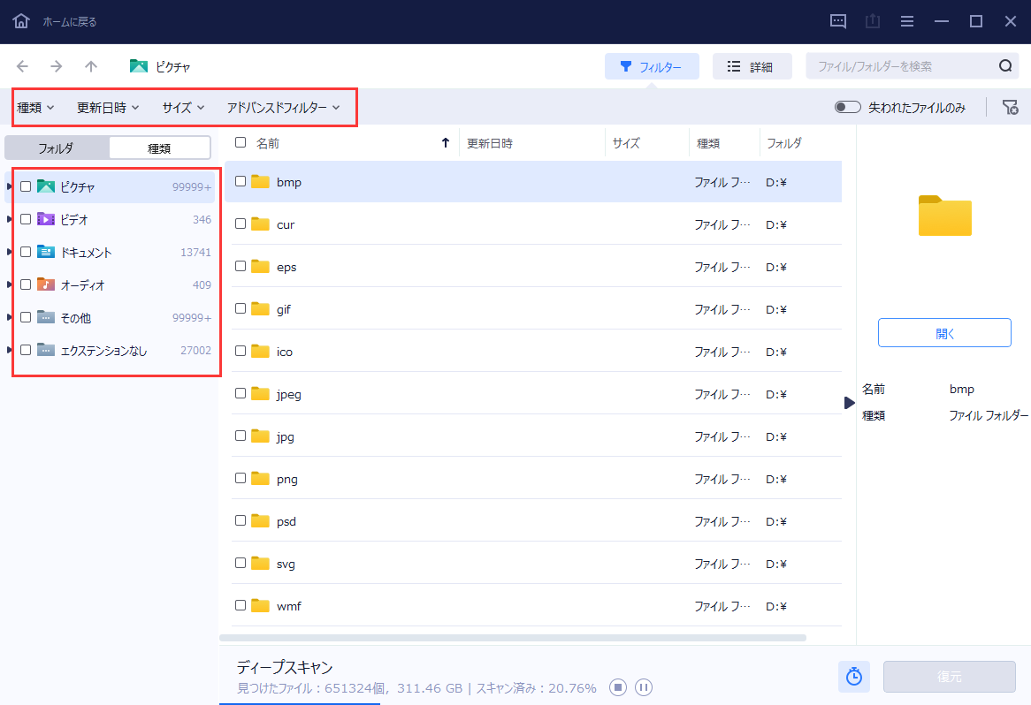Tick the ビデオ category checkbox
This screenshot has height=705, width=1031.
pyautogui.click(x=26, y=219)
